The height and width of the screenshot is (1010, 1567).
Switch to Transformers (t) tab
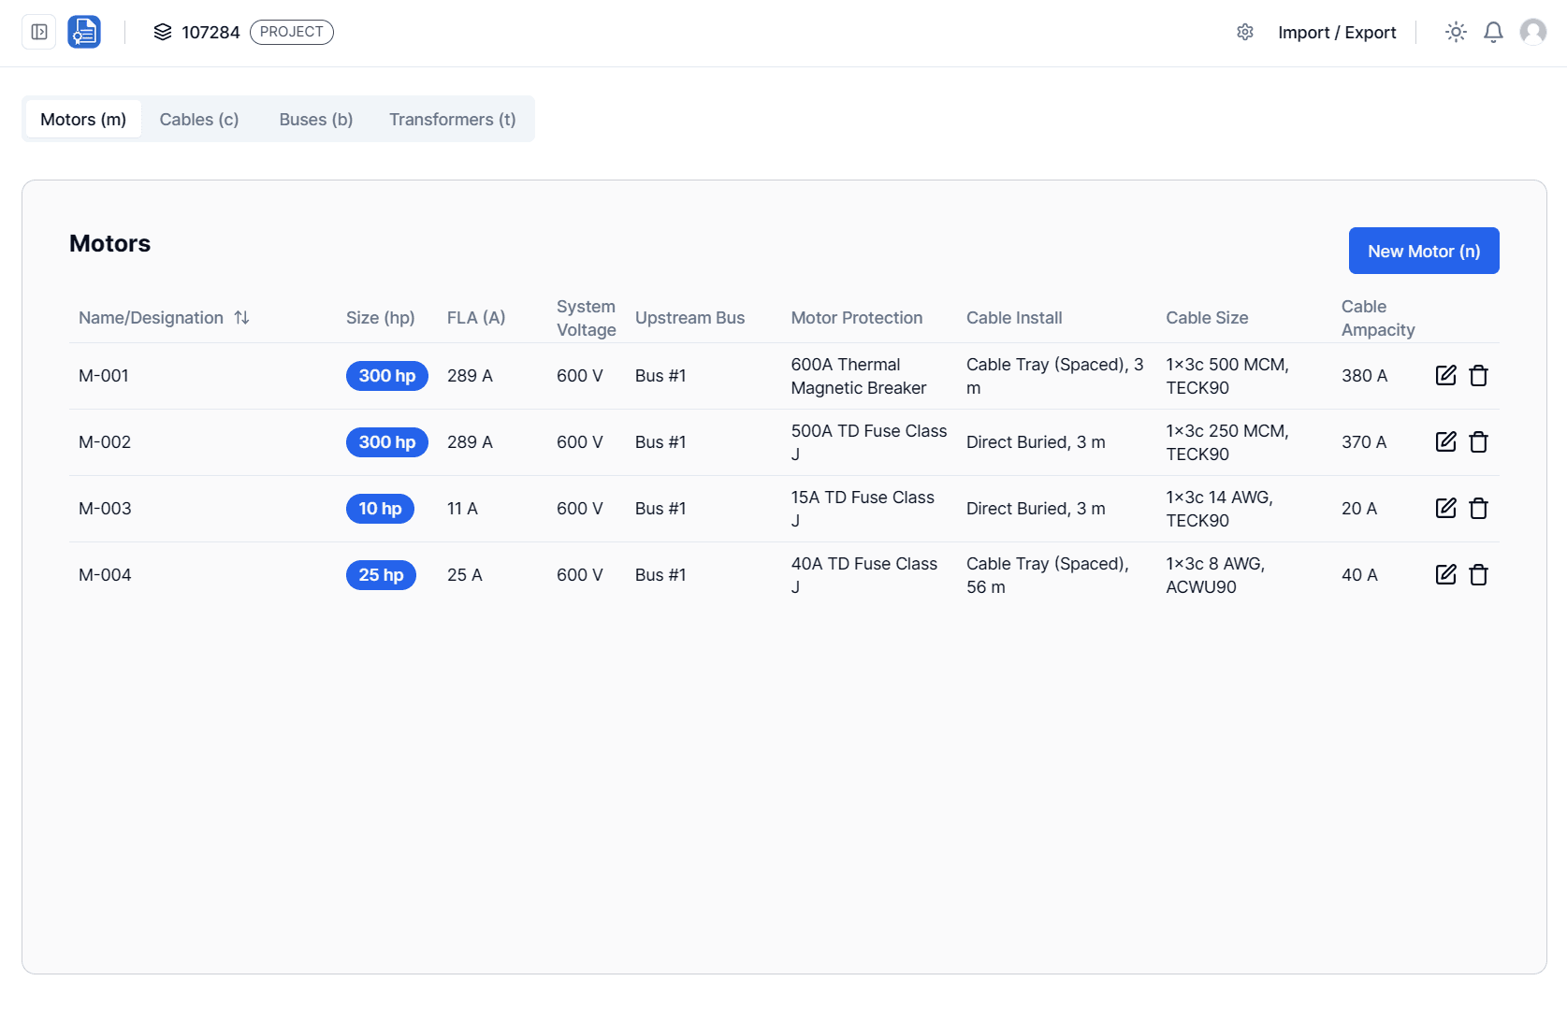pyautogui.click(x=453, y=120)
